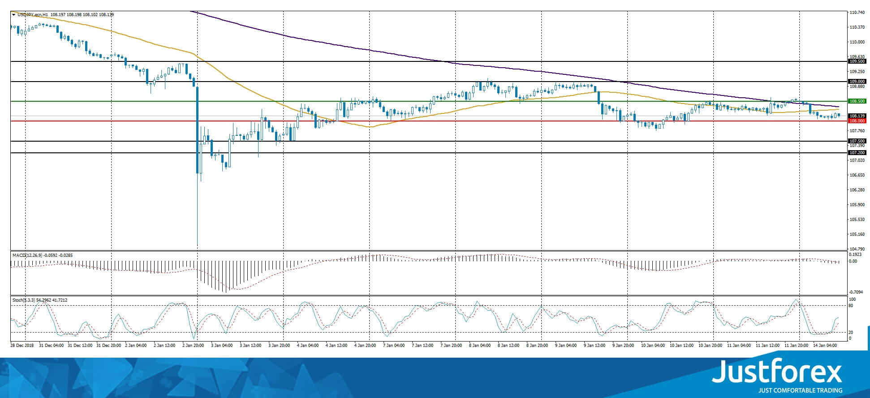Viewport: 870px width, 398px height.
Task: Click the 28 Dec 2018 date label
Action: (x=22, y=346)
